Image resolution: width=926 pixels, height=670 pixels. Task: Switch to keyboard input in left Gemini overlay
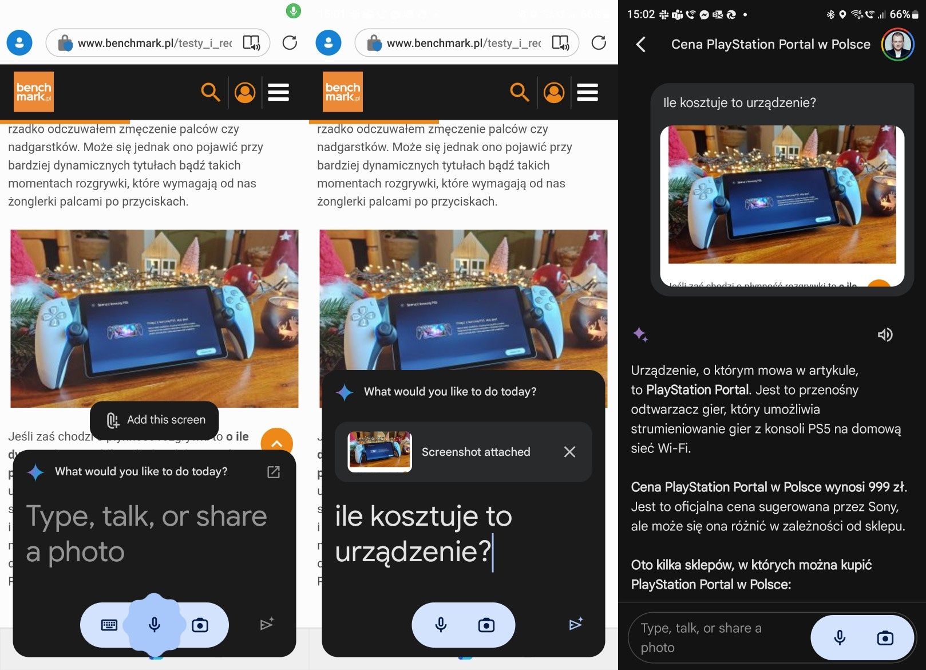pyautogui.click(x=109, y=625)
